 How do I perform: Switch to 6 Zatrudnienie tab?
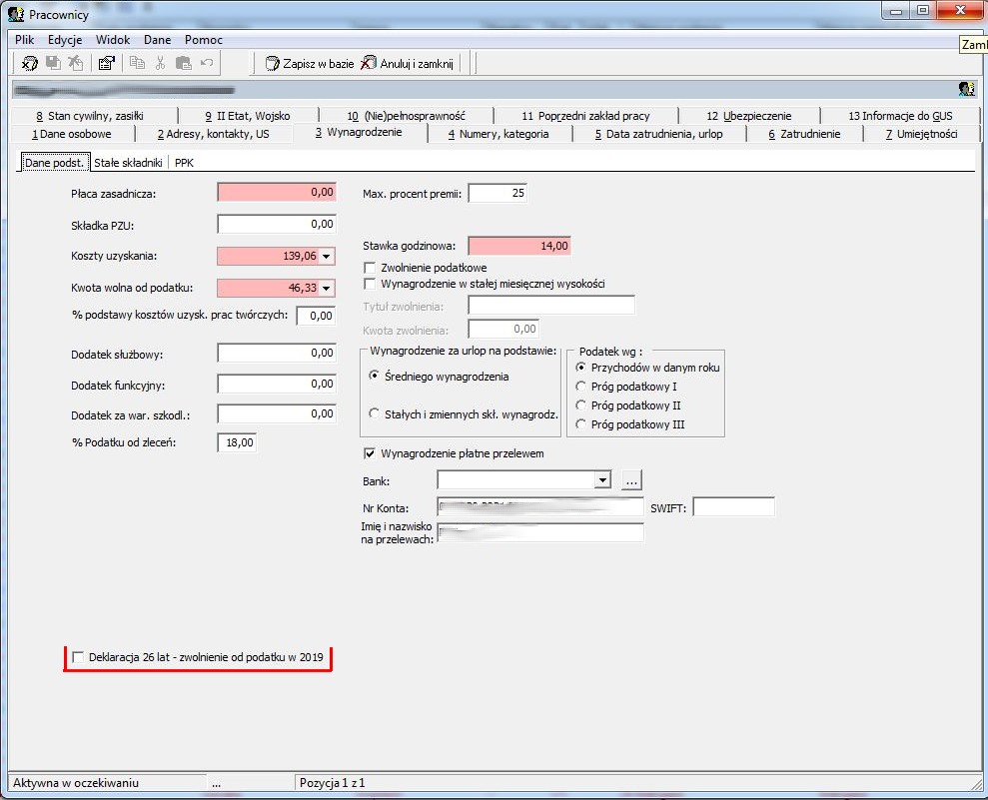point(804,134)
